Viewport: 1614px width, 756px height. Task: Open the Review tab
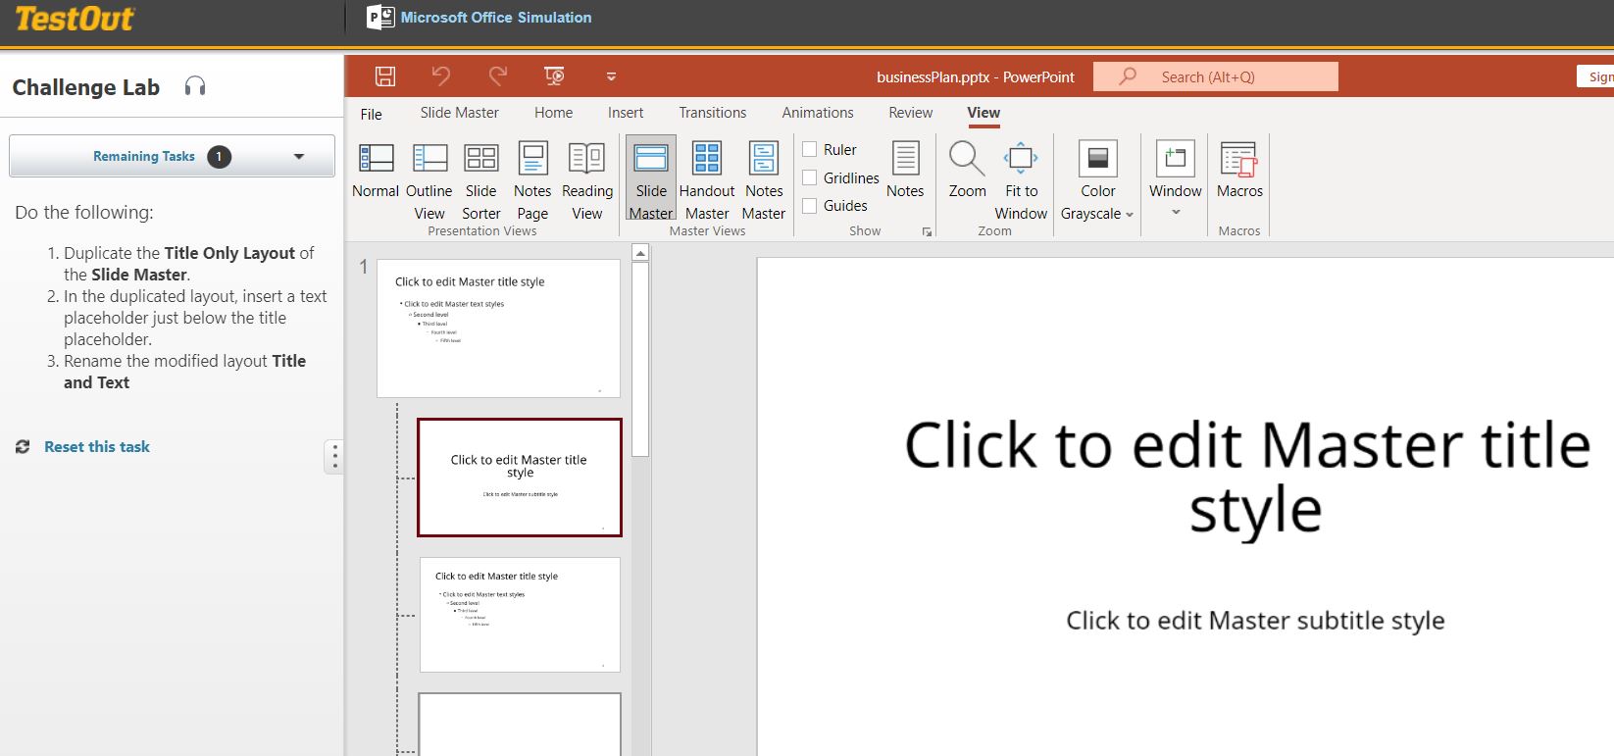pos(911,113)
